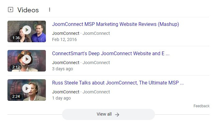
Task: Open the three-dot menu beside Videos
Action: pyautogui.click(x=50, y=10)
